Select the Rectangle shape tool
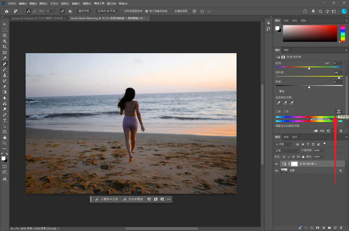This screenshot has height=231, width=349. 5,132
